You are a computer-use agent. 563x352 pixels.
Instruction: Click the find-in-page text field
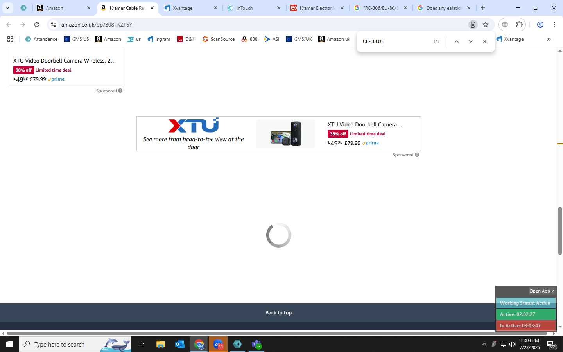point(395,41)
